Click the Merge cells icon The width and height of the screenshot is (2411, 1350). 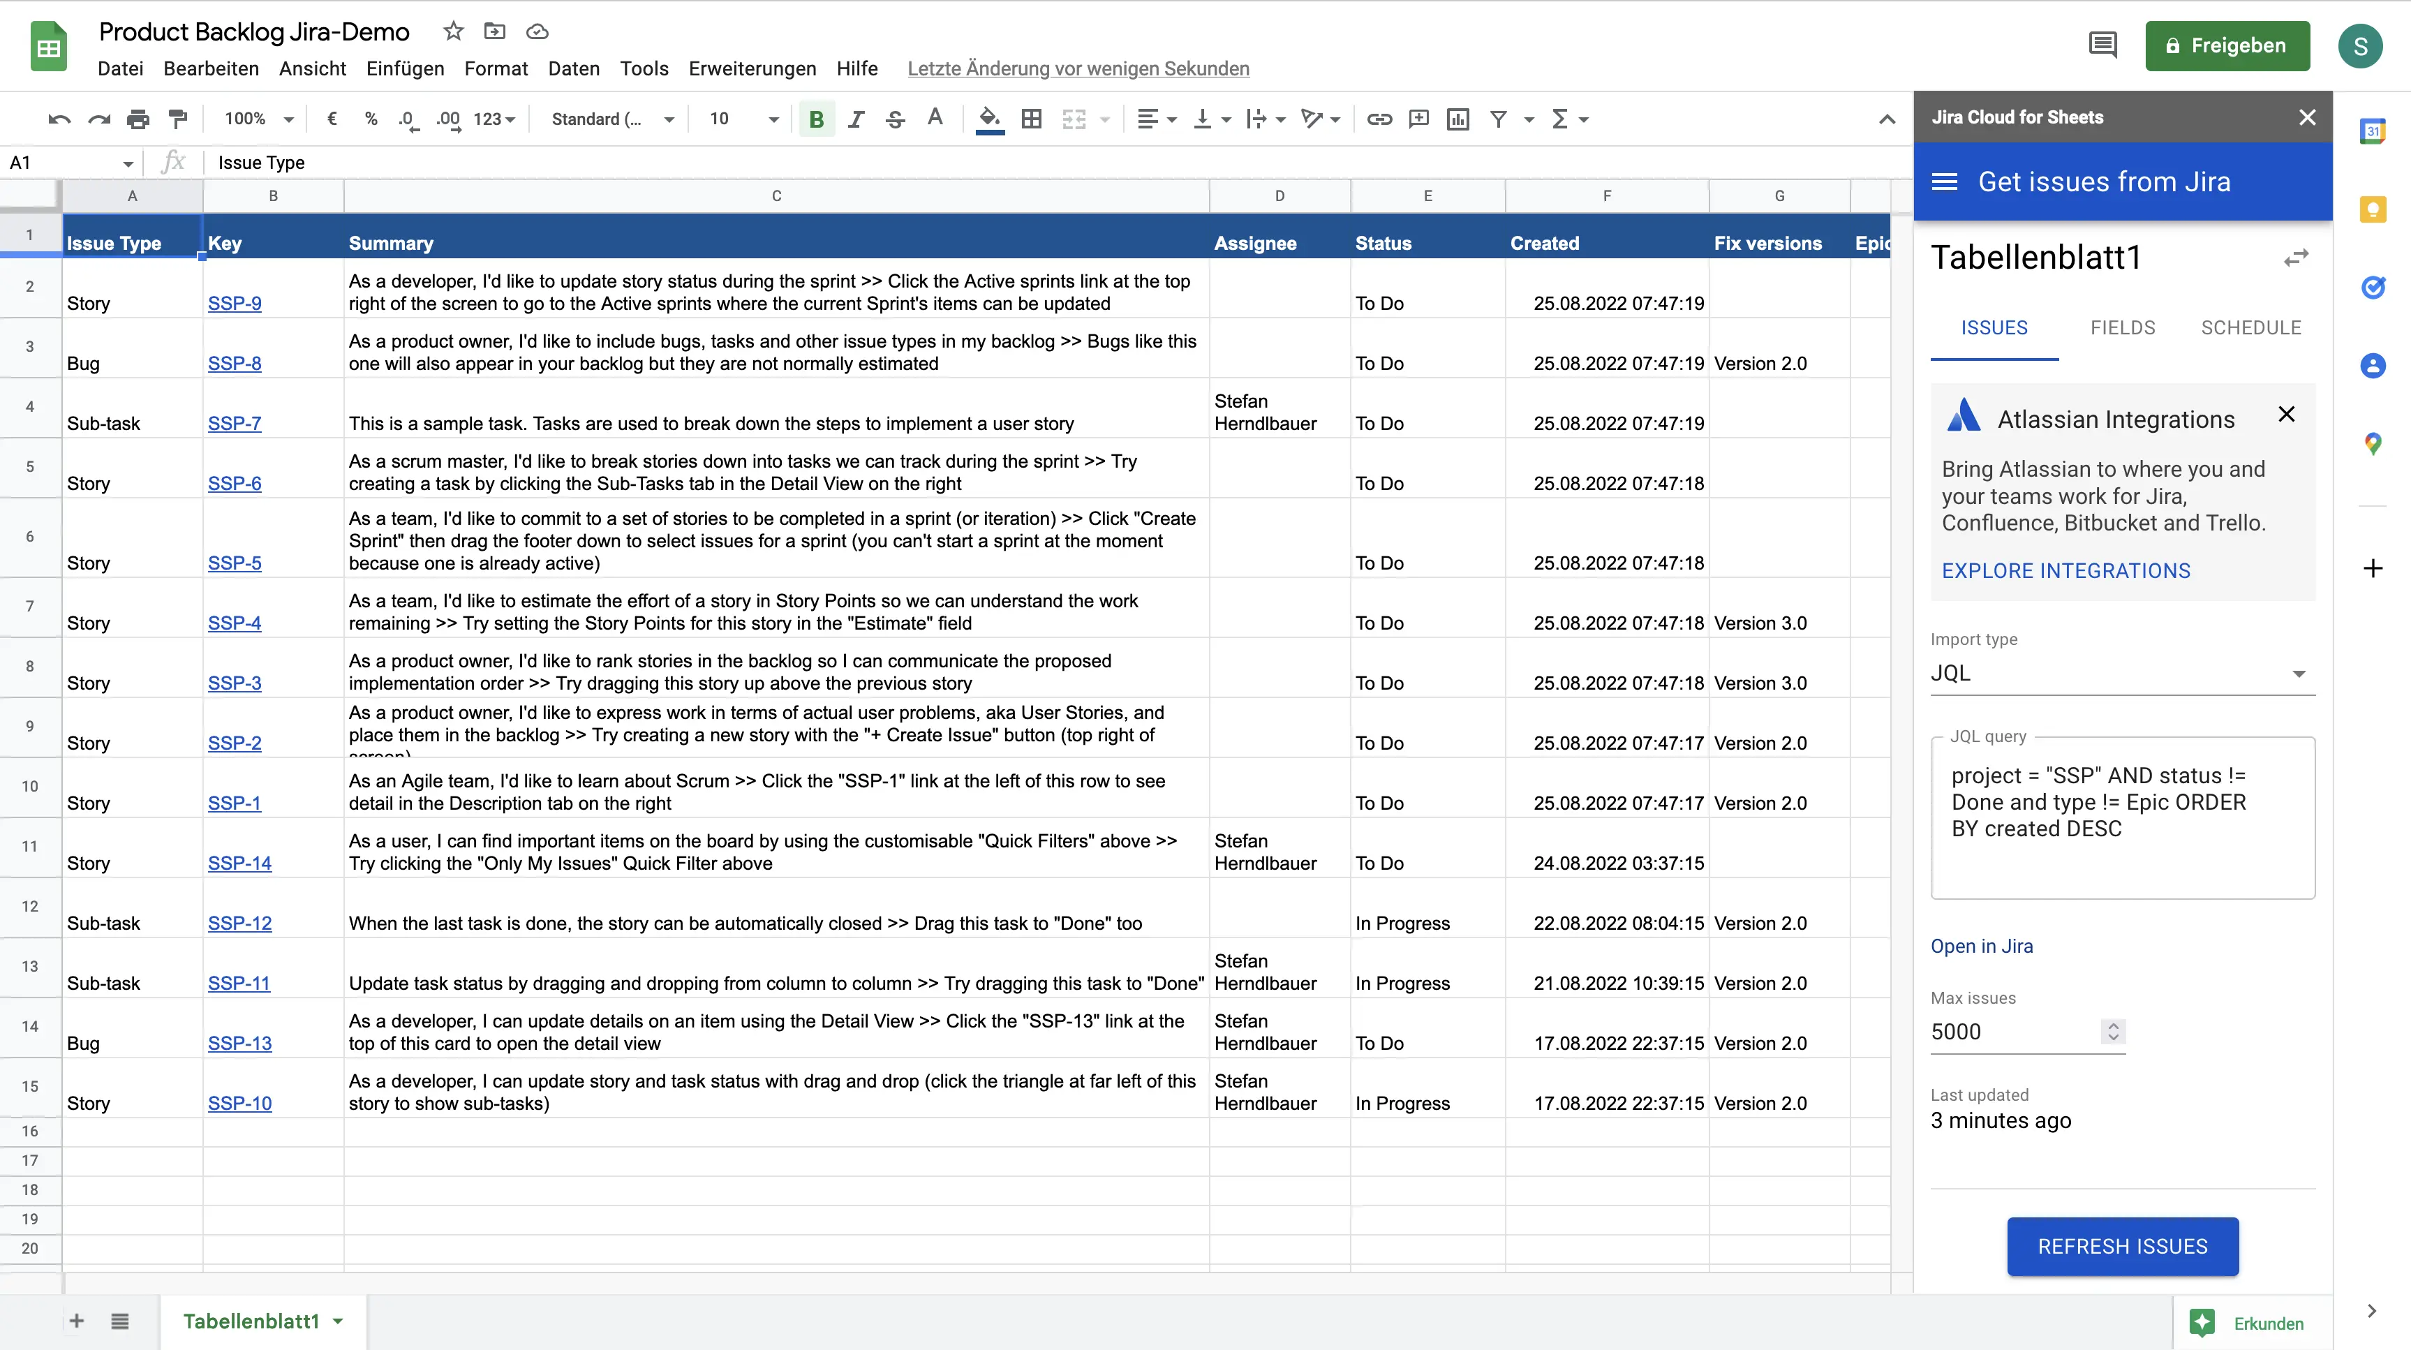[1073, 117]
